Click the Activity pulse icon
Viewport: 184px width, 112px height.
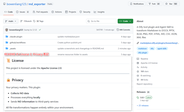(138, 67)
